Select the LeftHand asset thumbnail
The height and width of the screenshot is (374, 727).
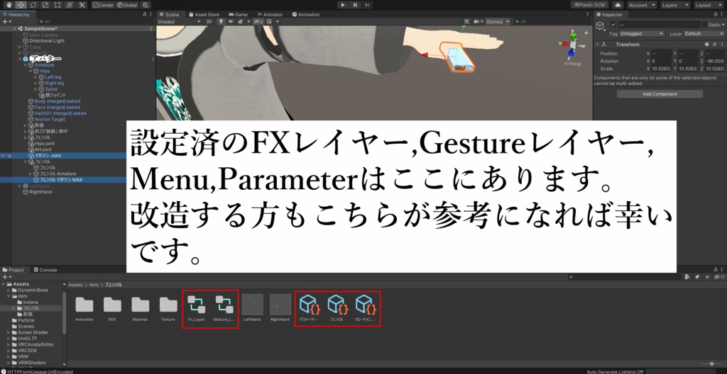pos(253,308)
